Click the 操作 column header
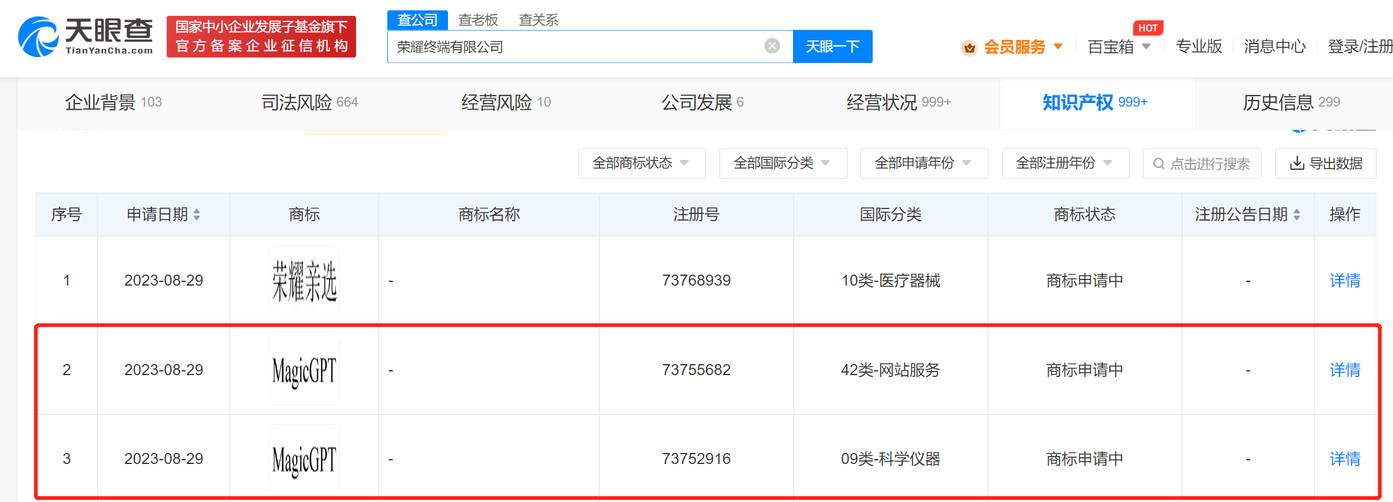Image resolution: width=1393 pixels, height=502 pixels. 1345,215
